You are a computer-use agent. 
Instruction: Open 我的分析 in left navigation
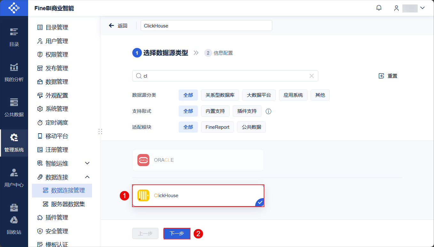click(x=14, y=72)
